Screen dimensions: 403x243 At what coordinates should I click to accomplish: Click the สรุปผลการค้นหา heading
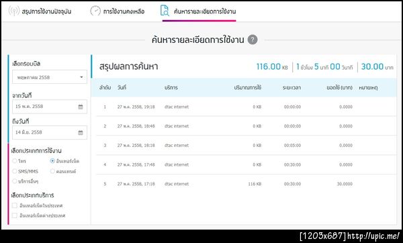(128, 66)
